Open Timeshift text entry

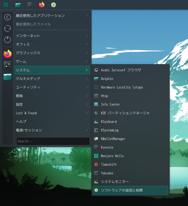[x=109, y=164]
